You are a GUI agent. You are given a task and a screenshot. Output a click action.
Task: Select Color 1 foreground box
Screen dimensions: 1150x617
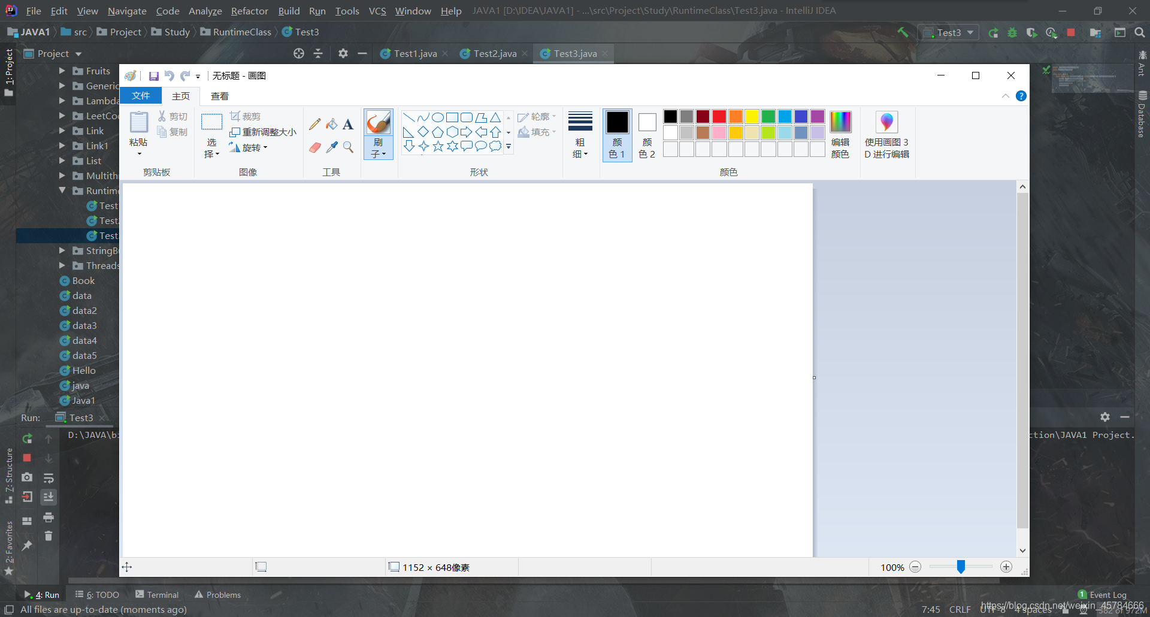617,135
